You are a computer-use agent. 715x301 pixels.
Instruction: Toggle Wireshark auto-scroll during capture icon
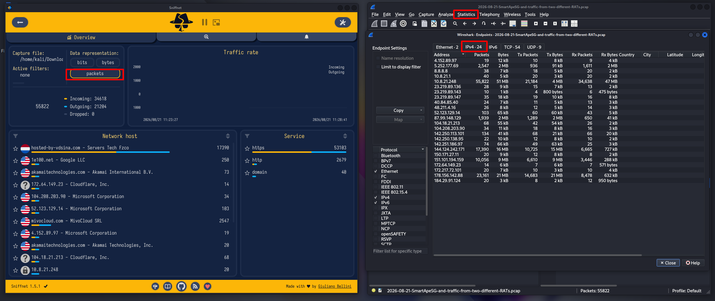coord(513,24)
